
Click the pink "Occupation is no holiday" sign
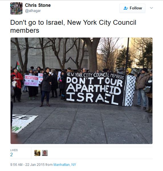pyautogui.click(x=31, y=81)
